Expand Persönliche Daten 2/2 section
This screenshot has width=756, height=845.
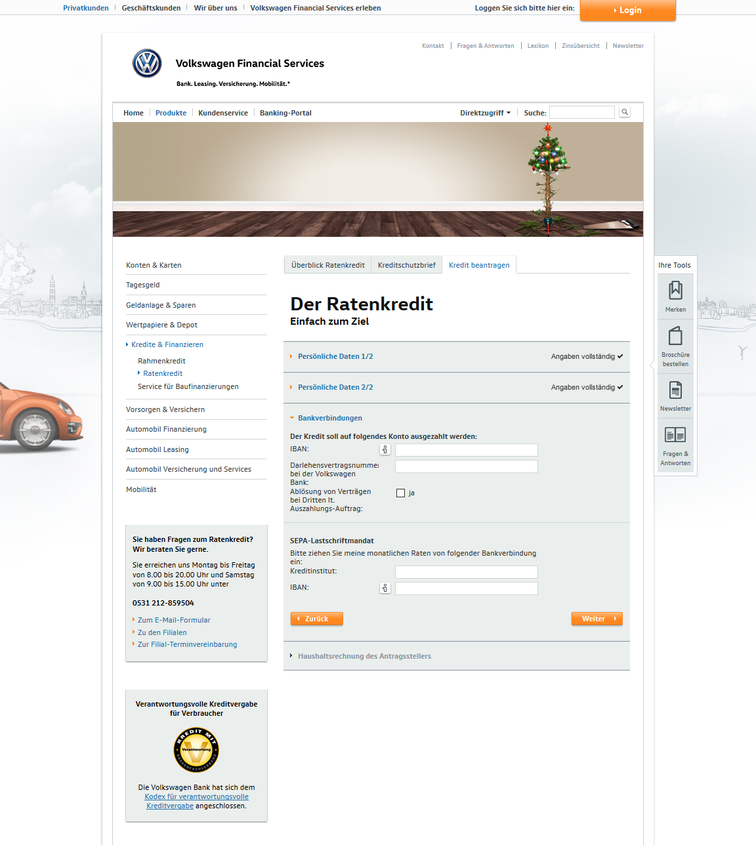[335, 387]
